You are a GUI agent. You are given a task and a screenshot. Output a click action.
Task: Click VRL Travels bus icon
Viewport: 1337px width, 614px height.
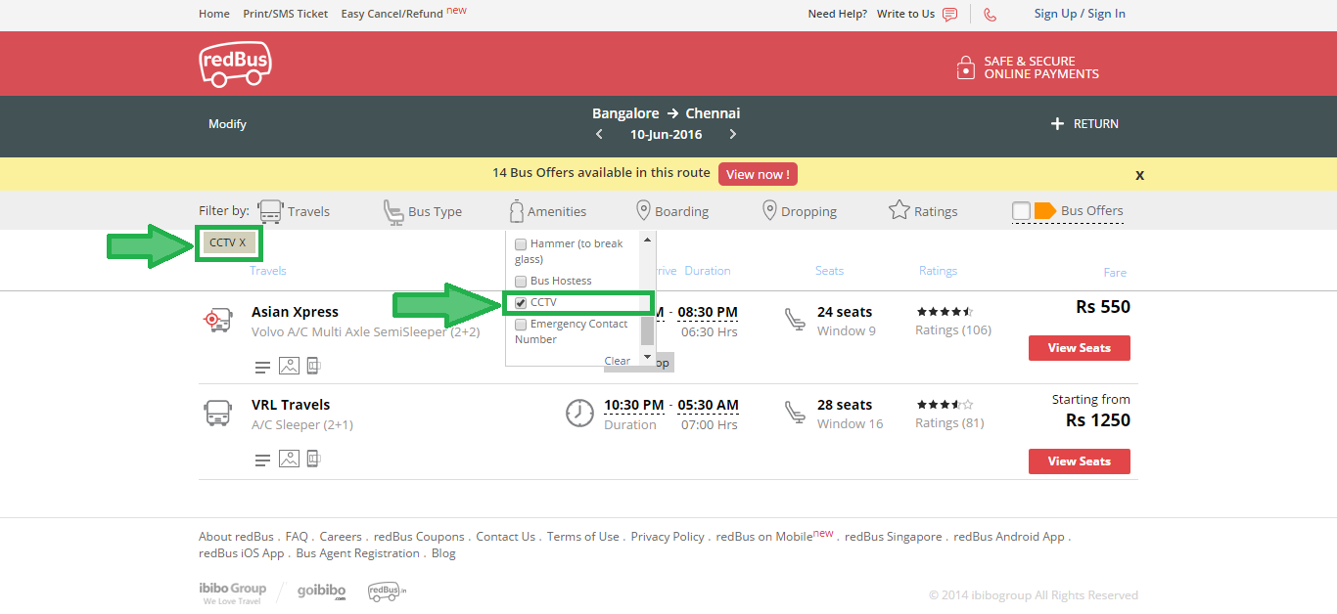coord(217,413)
